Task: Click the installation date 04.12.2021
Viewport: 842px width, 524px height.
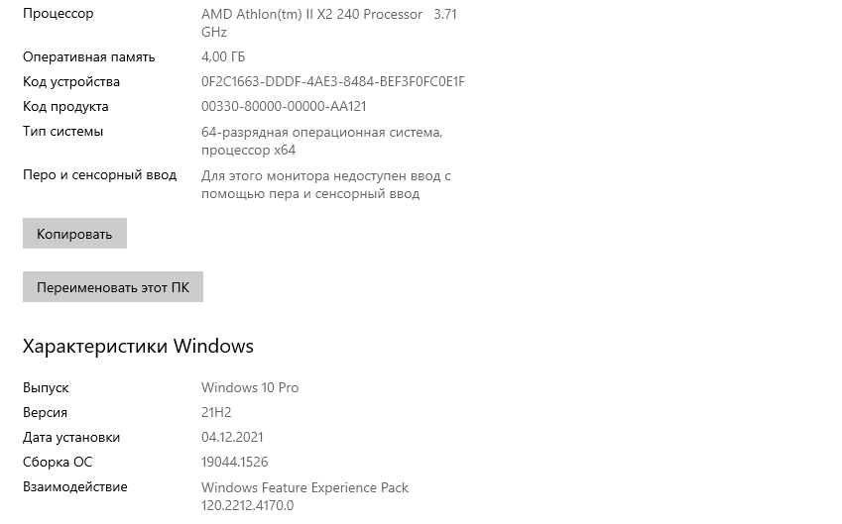Action: [x=232, y=438]
